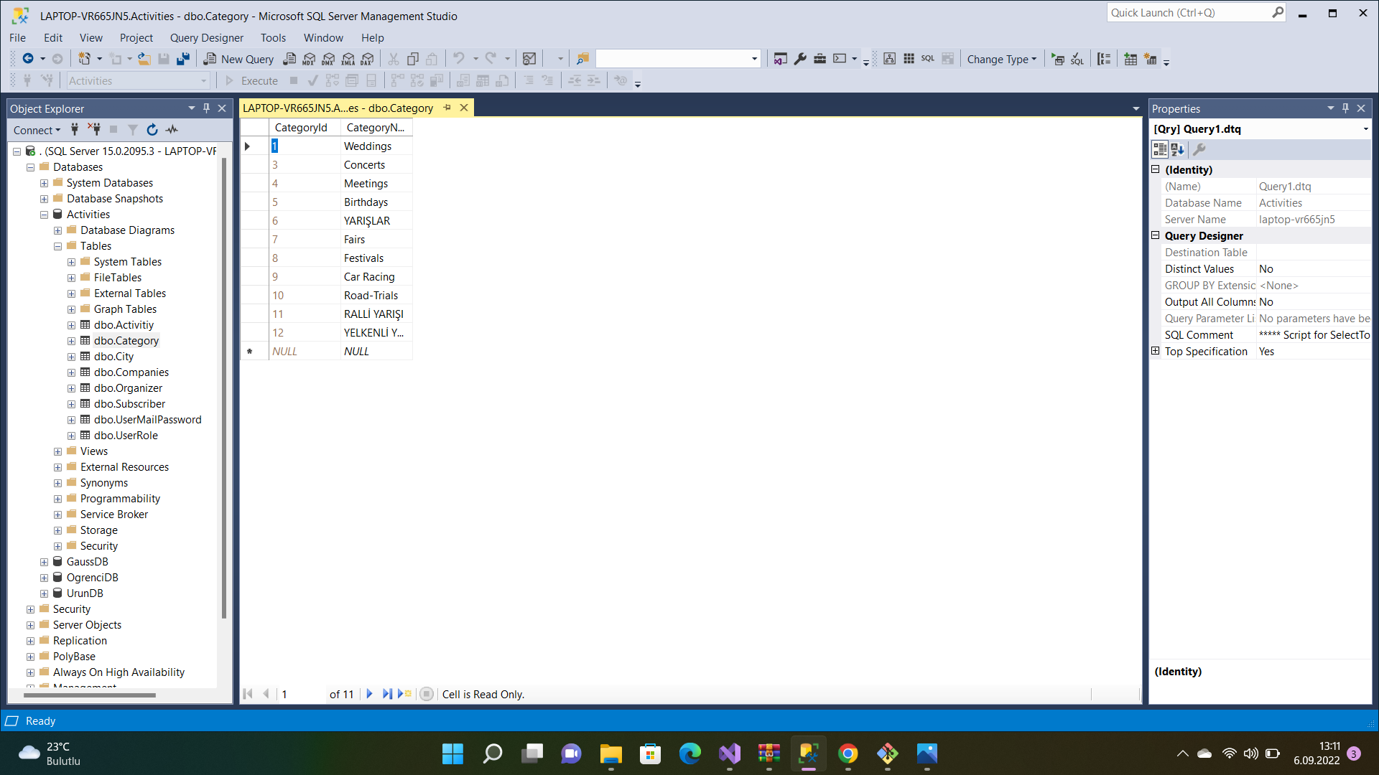
Task: Click the new row navigation button
Action: [404, 694]
